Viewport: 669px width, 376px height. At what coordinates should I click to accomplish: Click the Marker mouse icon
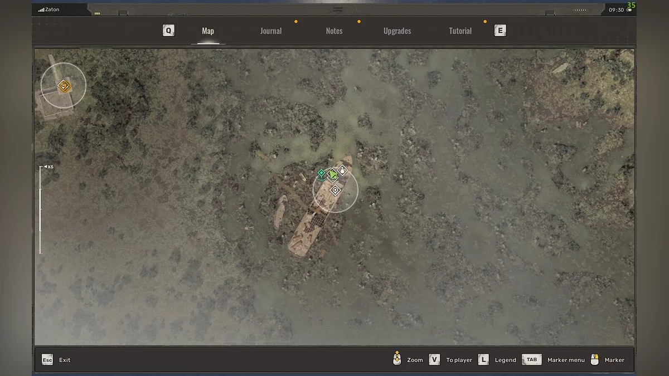pyautogui.click(x=595, y=359)
